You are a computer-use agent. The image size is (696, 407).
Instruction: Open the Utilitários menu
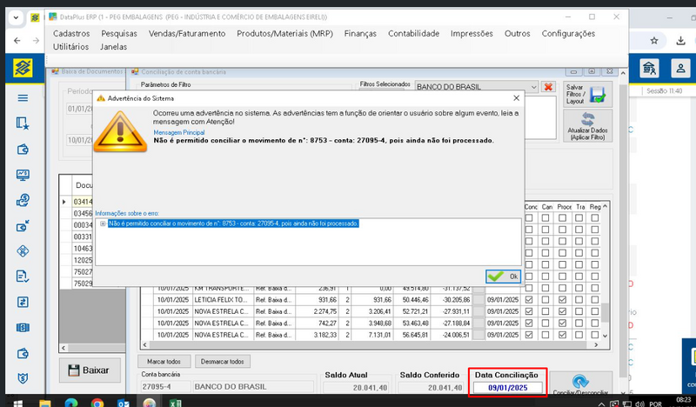pos(70,47)
